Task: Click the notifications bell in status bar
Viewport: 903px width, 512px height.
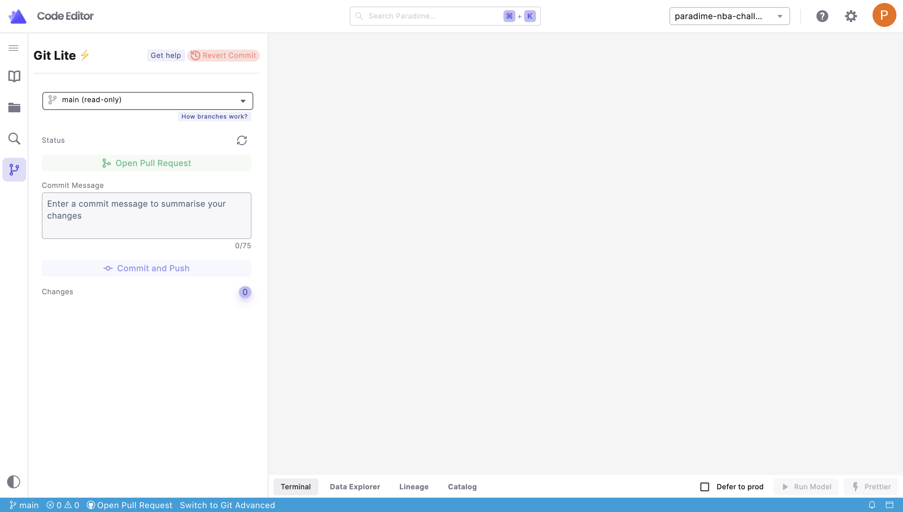Action: 872,505
